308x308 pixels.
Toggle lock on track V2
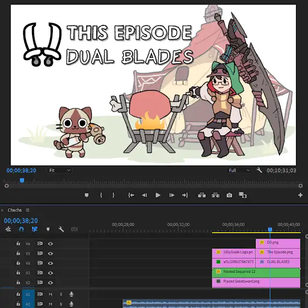[18, 282]
